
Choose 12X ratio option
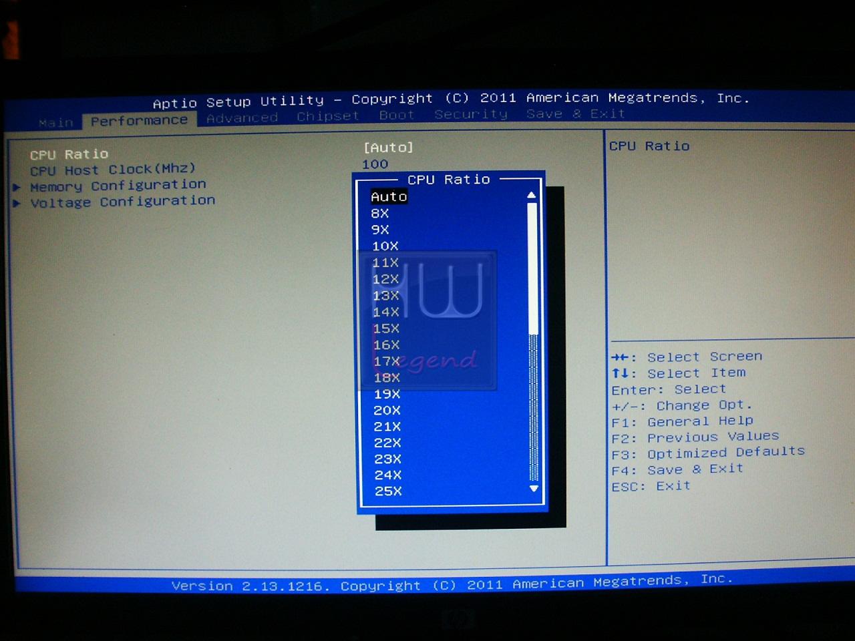pyautogui.click(x=385, y=279)
